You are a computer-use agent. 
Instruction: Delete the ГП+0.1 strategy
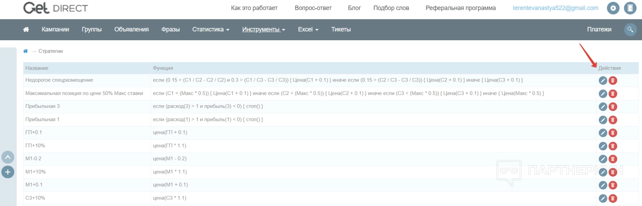point(613,133)
